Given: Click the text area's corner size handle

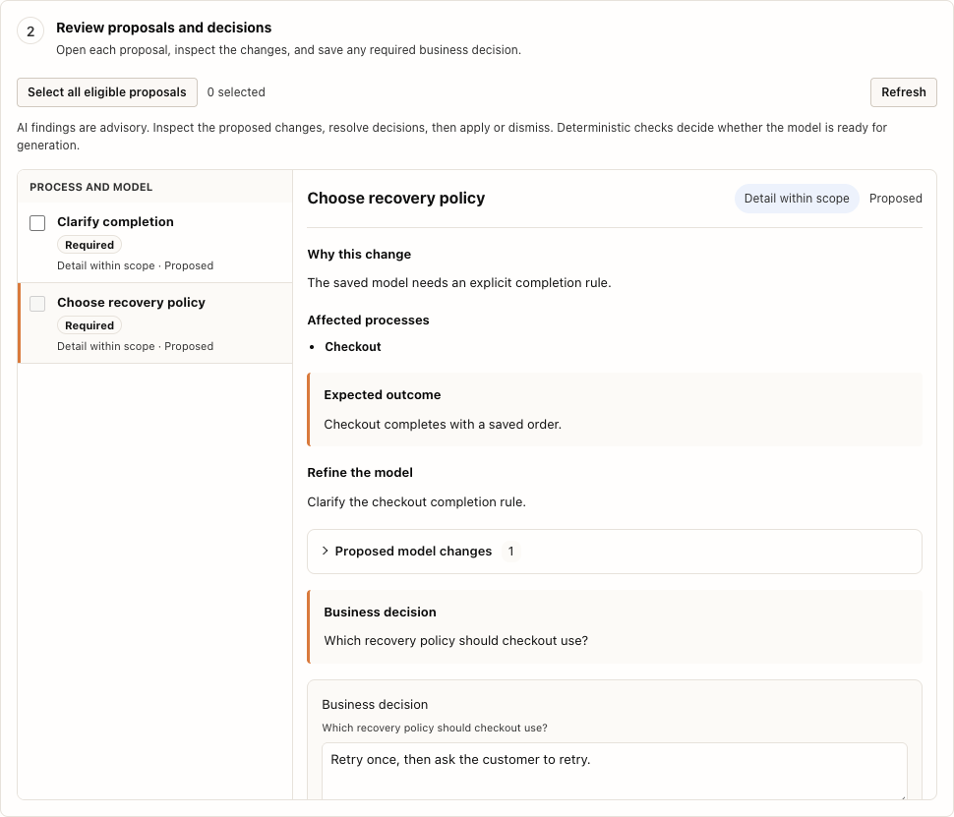Looking at the screenshot, I should [903, 796].
